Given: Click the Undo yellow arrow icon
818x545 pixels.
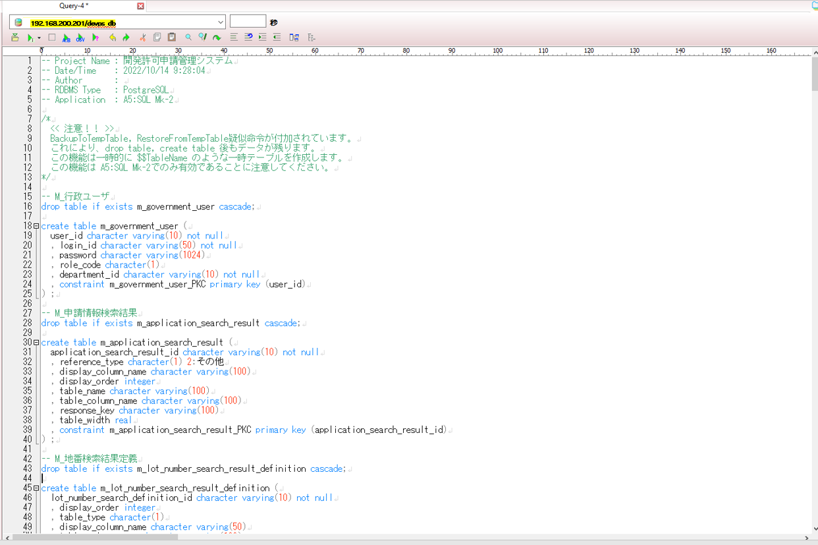Looking at the screenshot, I should 113,38.
